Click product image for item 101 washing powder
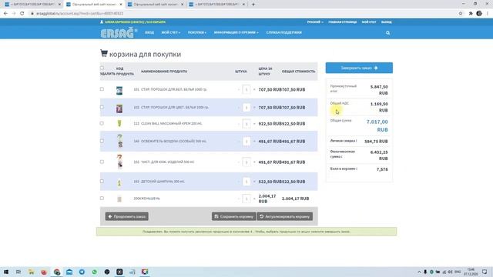The height and width of the screenshot is (277, 493). (119, 91)
